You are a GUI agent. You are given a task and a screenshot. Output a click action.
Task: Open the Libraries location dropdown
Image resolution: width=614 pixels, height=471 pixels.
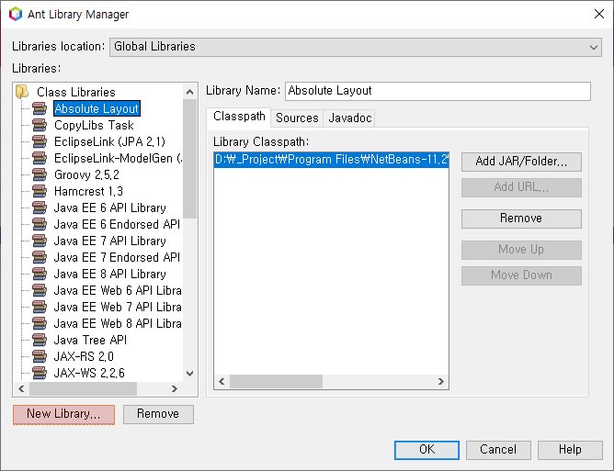pyautogui.click(x=356, y=47)
